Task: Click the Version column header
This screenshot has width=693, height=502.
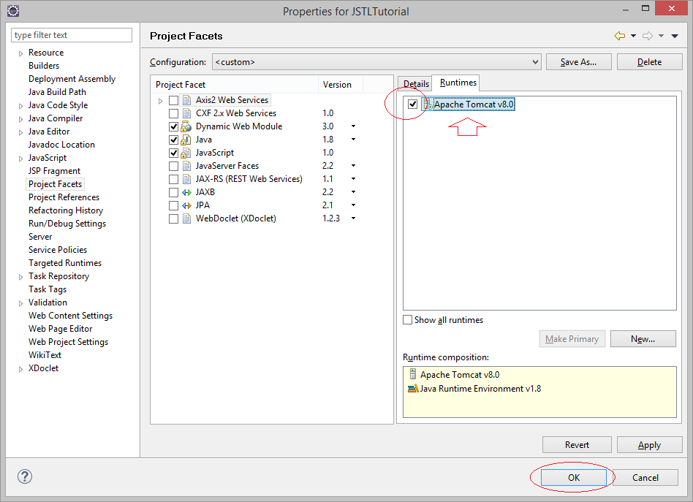Action: pyautogui.click(x=341, y=85)
